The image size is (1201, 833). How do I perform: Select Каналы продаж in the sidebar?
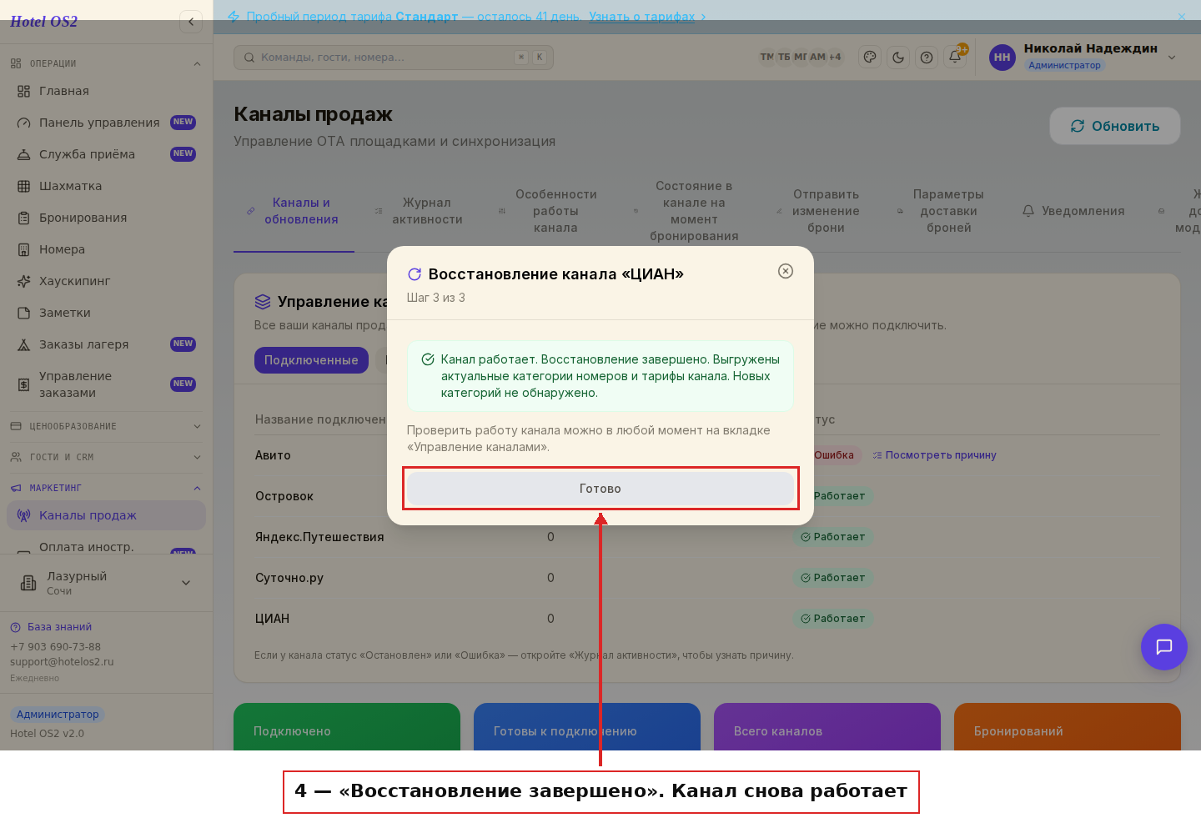[106, 515]
